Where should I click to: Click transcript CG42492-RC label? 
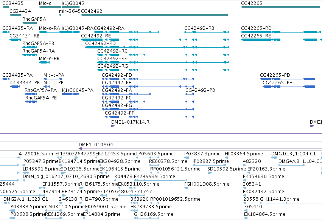(112, 51)
